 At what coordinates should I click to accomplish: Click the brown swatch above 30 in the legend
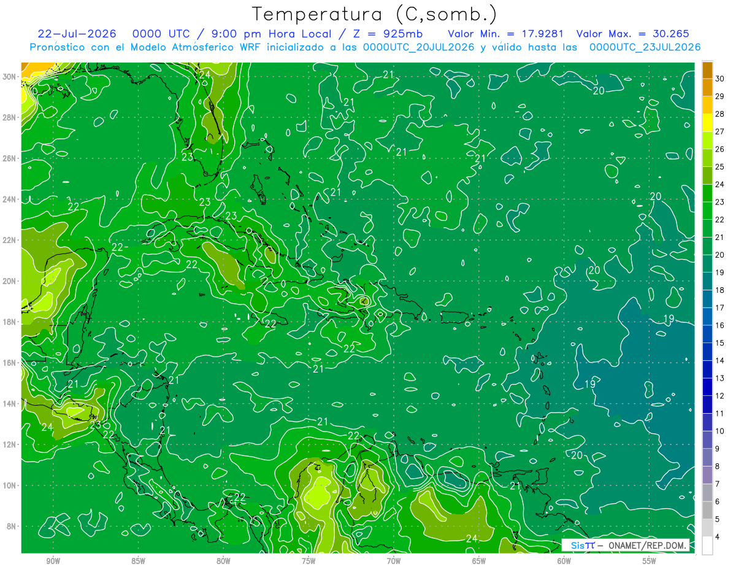707,70
